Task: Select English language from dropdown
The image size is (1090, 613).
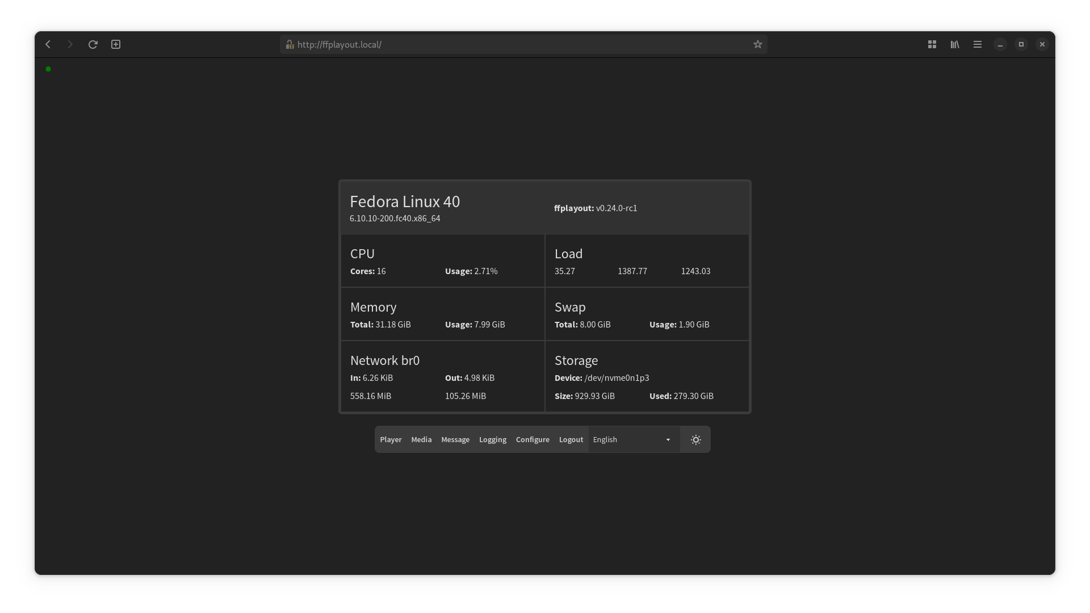Action: pyautogui.click(x=632, y=439)
